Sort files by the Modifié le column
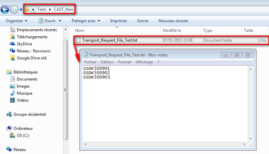 (x=172, y=30)
